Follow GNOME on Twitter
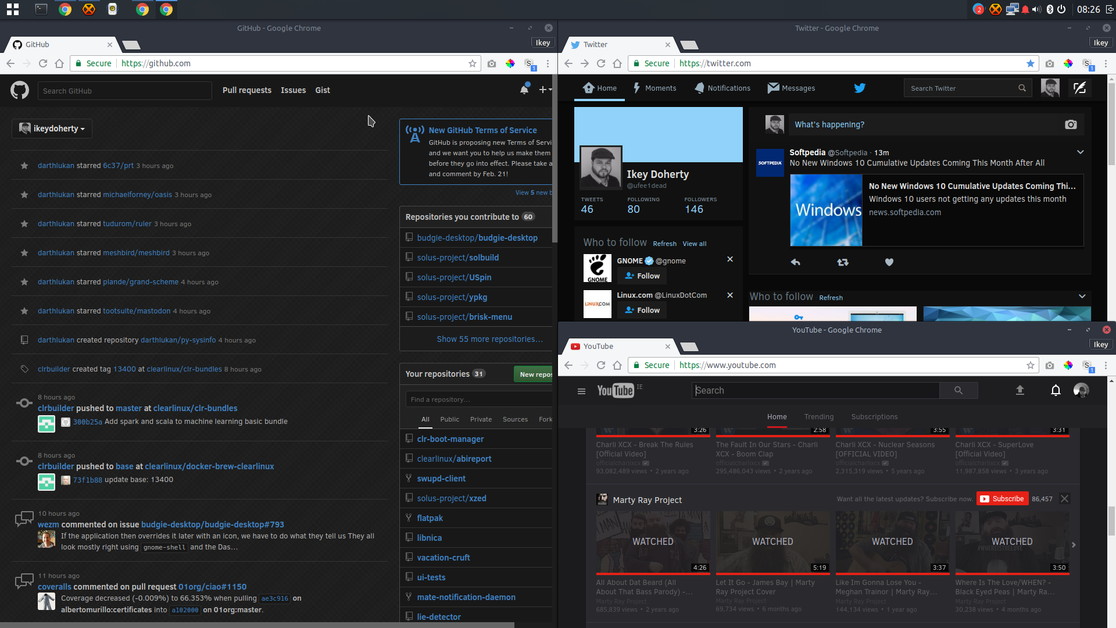 642,276
